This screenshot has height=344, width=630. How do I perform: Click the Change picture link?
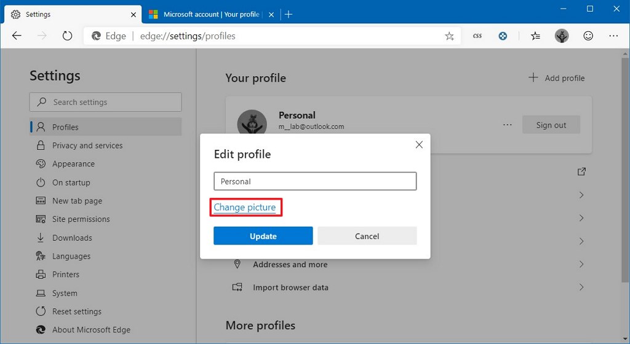click(245, 207)
